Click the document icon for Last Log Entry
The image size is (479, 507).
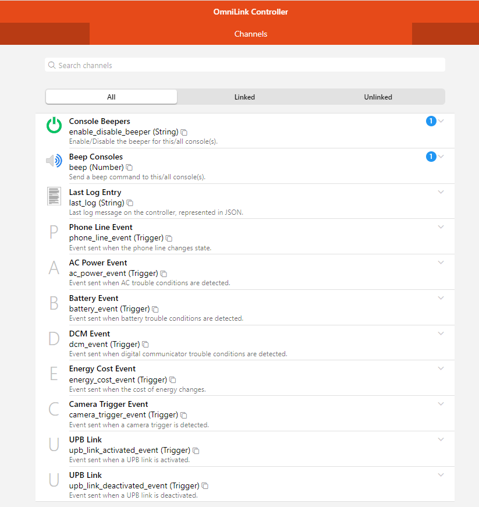point(54,196)
